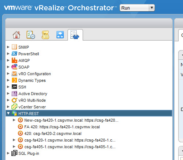Select the vRO Multi-Node item

32,100
